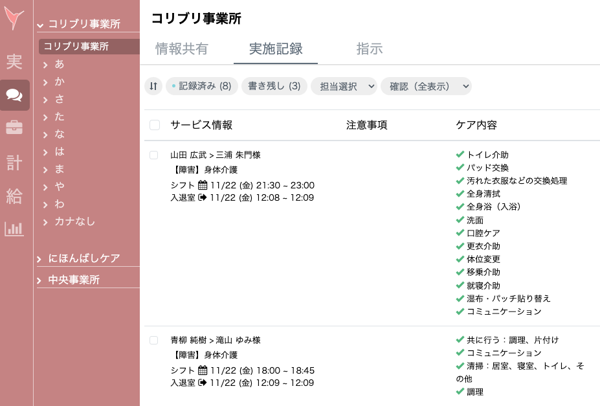This screenshot has height=406, width=600.
Task: Toggle the select-all checkbox in the table header
Action: tap(155, 125)
